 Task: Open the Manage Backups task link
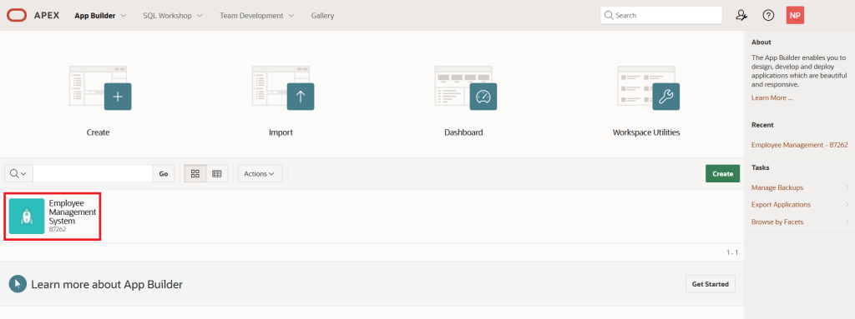777,187
